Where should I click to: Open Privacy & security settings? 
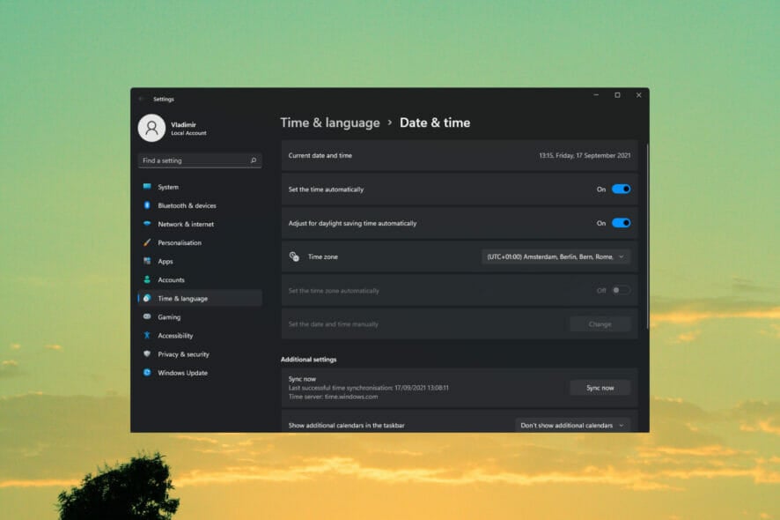point(200,353)
